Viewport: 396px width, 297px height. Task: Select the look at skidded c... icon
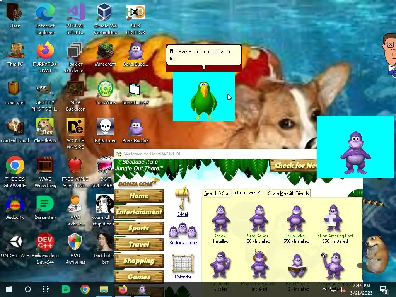pyautogui.click(x=75, y=58)
